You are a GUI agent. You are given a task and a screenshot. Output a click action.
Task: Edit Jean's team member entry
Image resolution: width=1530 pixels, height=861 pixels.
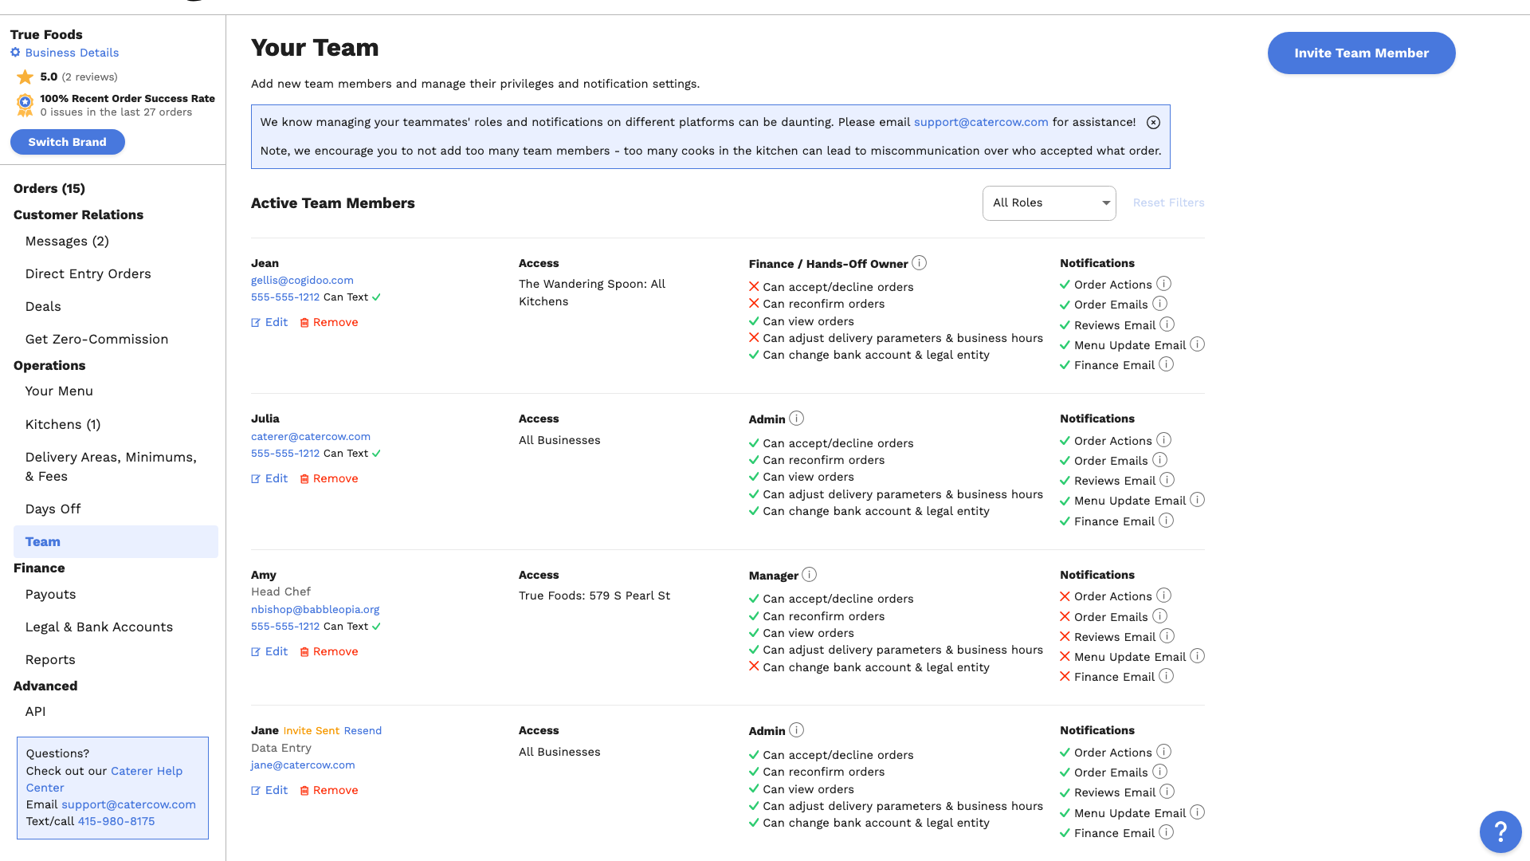(x=269, y=322)
